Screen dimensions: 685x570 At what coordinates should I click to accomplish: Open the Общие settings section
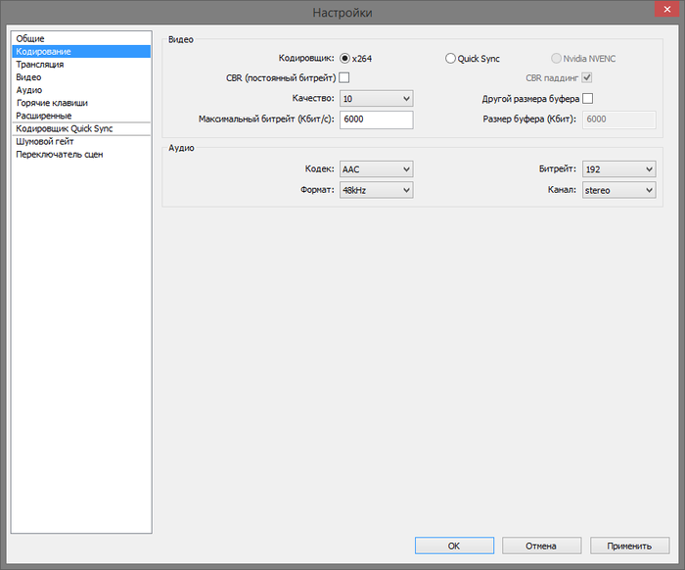[81, 38]
